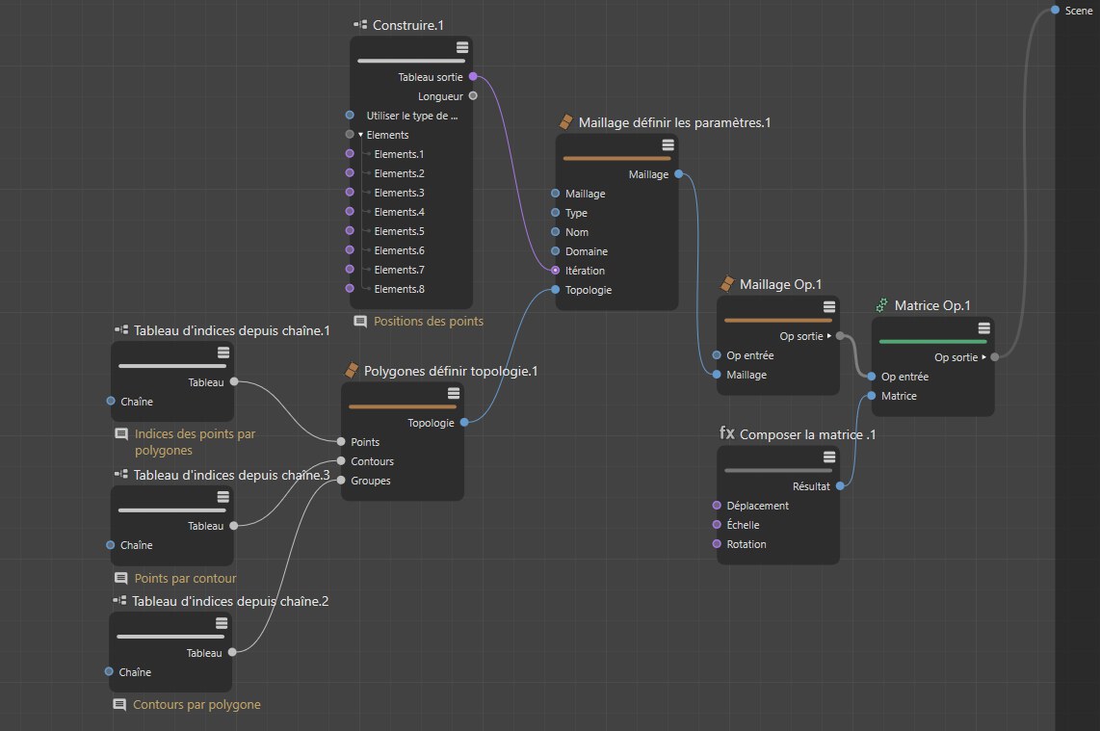Collapse the Elements group in Construire.1
This screenshot has height=731, width=1100.
pyautogui.click(x=360, y=135)
